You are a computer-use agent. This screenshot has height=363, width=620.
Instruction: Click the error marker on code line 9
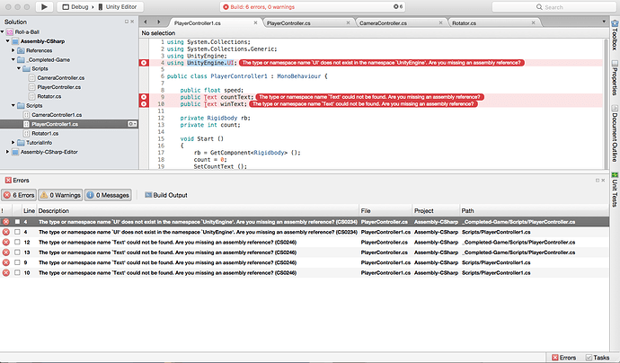coord(144,97)
